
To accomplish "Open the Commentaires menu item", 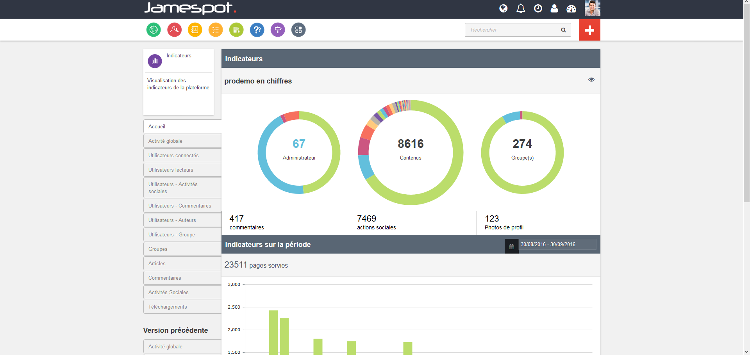I will pyautogui.click(x=182, y=278).
